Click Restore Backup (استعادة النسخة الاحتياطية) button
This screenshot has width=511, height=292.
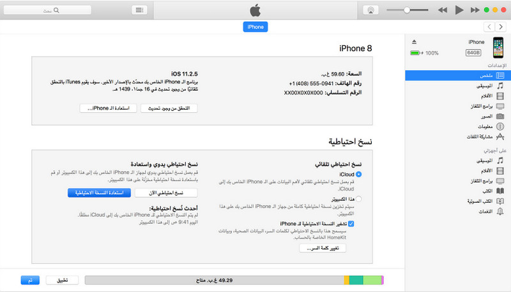(99, 193)
